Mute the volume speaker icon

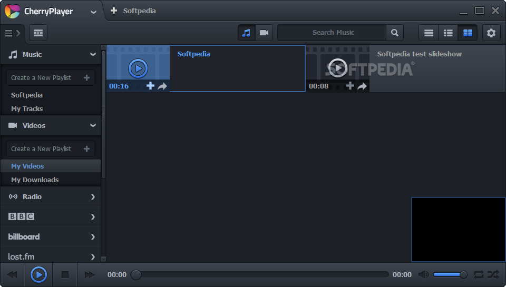[423, 275]
